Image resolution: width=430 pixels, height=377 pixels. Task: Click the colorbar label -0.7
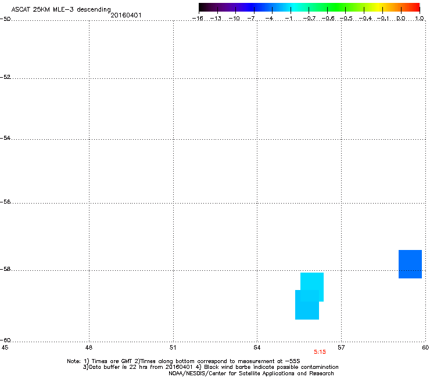pos(309,19)
